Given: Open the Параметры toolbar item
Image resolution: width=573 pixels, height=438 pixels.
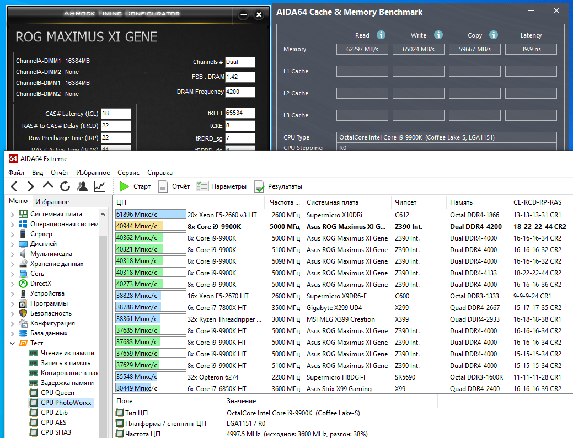Looking at the screenshot, I should [222, 186].
